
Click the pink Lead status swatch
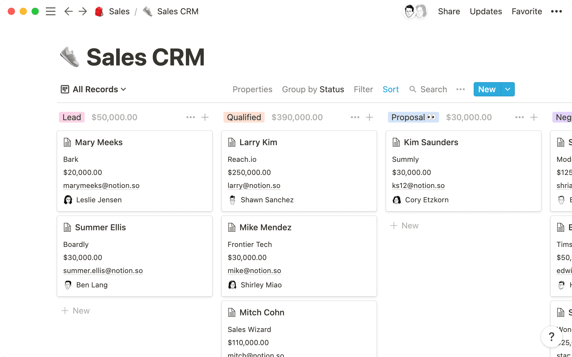pos(71,117)
